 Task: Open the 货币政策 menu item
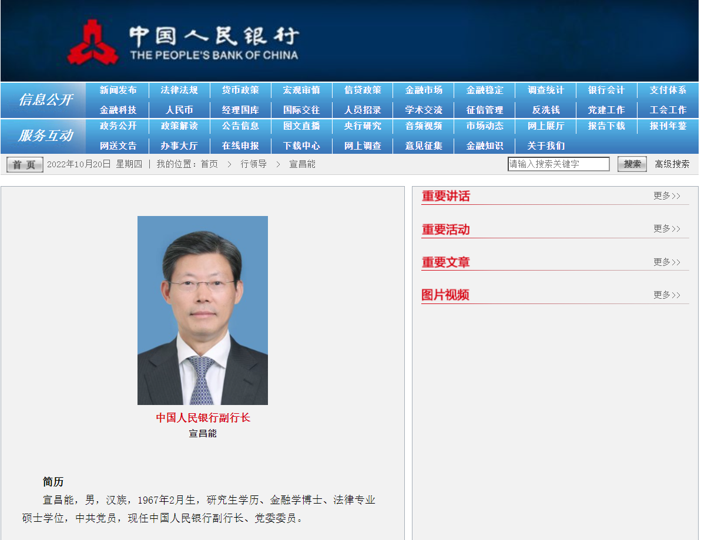[240, 90]
